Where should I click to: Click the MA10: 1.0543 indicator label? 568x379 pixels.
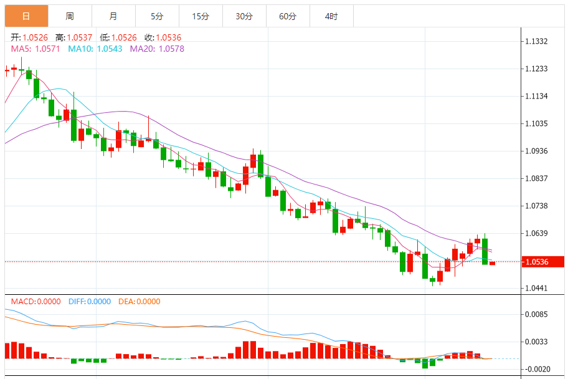tap(95, 49)
